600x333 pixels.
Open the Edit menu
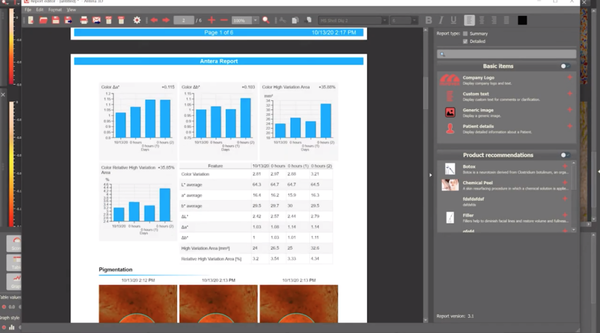pos(40,9)
